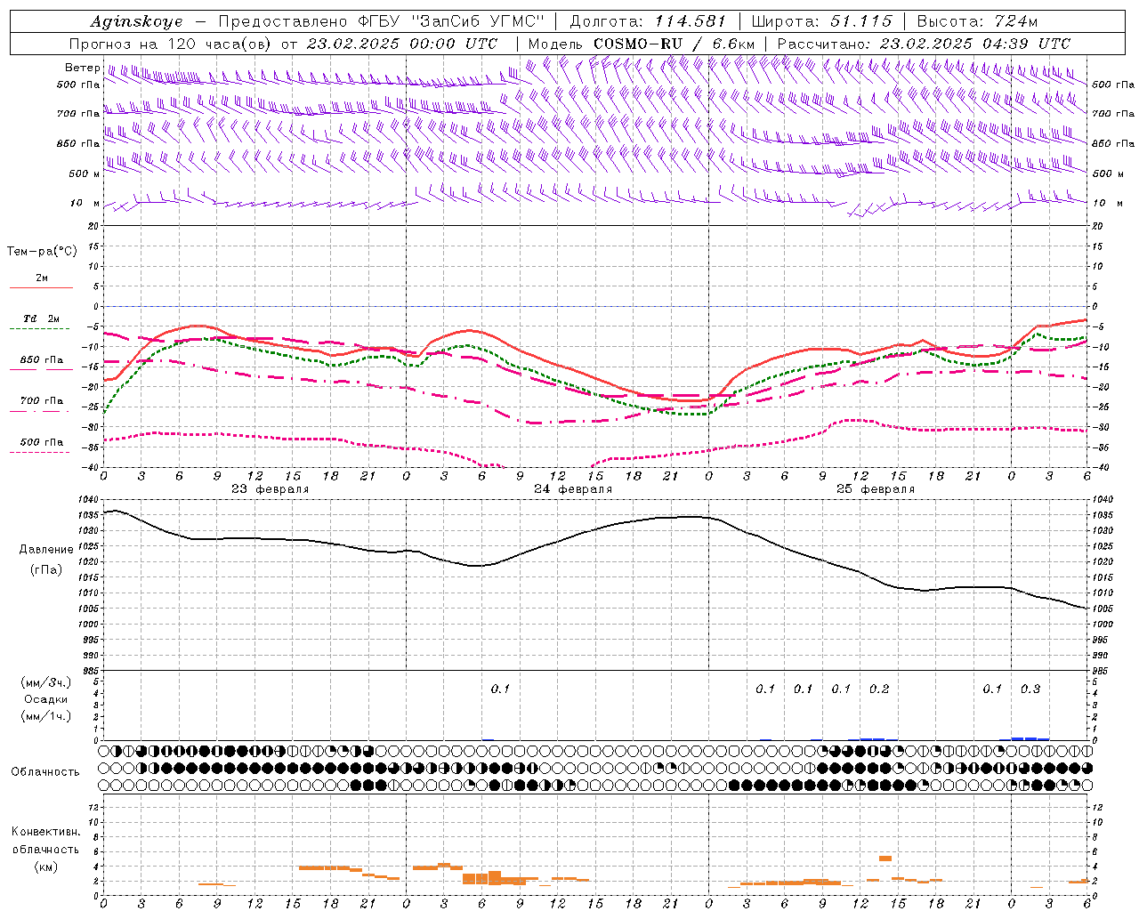The image size is (1139, 911).
Task: Click the date label 24 февраля
Action: pos(573,489)
